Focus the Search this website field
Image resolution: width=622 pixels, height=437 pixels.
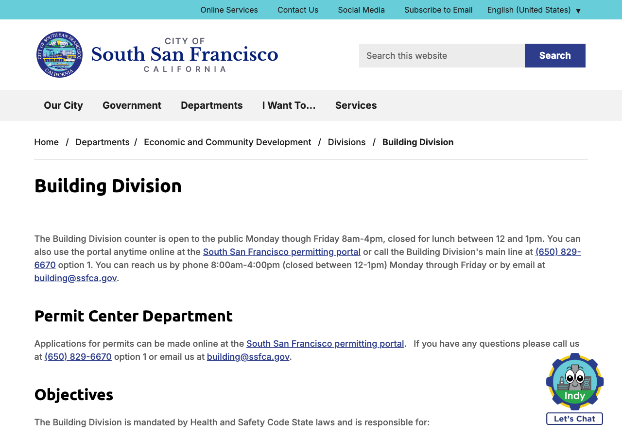(442, 55)
